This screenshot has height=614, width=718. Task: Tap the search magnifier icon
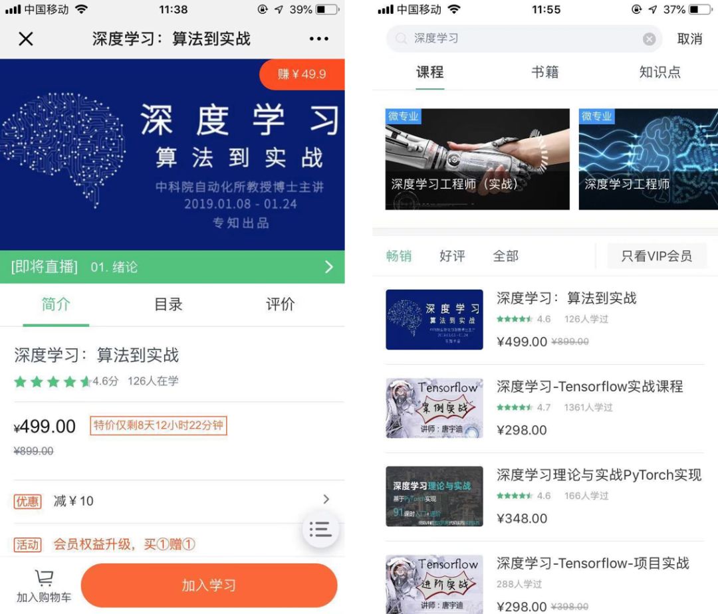coord(401,39)
